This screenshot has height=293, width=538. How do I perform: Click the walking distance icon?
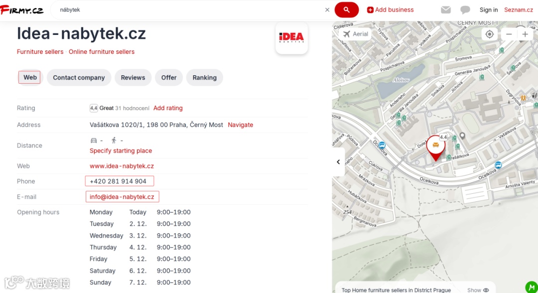click(114, 141)
